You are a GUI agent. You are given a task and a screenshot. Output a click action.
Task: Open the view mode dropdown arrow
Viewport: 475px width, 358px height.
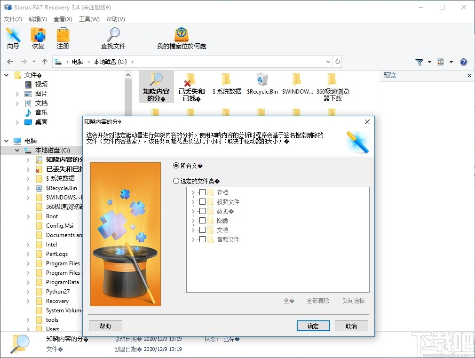coord(451,62)
